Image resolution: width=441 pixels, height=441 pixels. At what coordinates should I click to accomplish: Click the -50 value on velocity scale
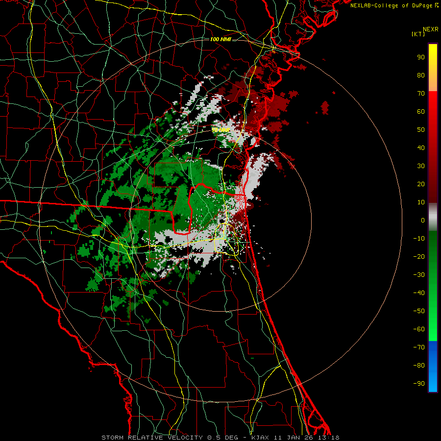click(419, 311)
